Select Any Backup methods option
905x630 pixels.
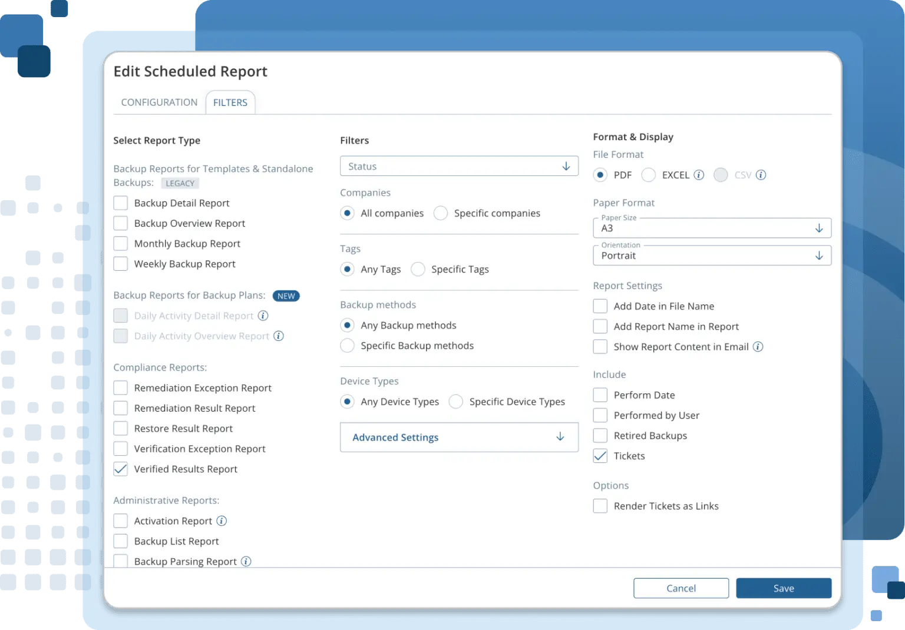(x=348, y=325)
